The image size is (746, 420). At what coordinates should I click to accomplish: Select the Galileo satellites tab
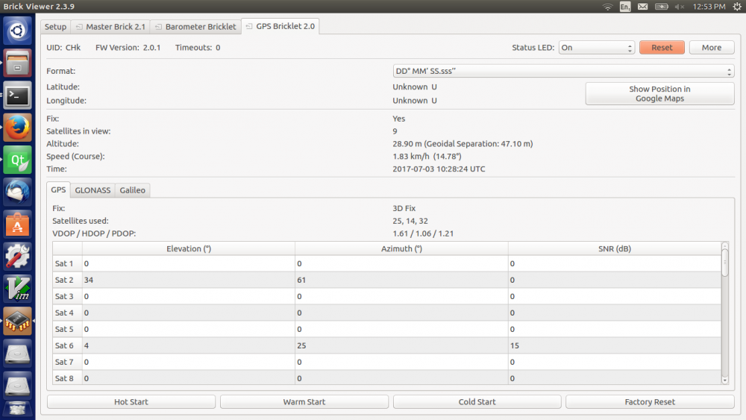(x=133, y=190)
